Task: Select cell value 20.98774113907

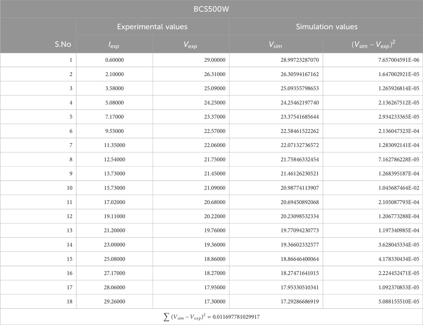Action: [300, 188]
